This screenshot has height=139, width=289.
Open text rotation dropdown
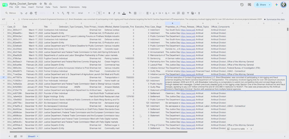[167, 13]
